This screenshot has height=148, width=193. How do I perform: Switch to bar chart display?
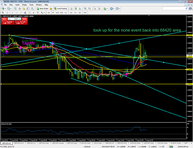72,9
